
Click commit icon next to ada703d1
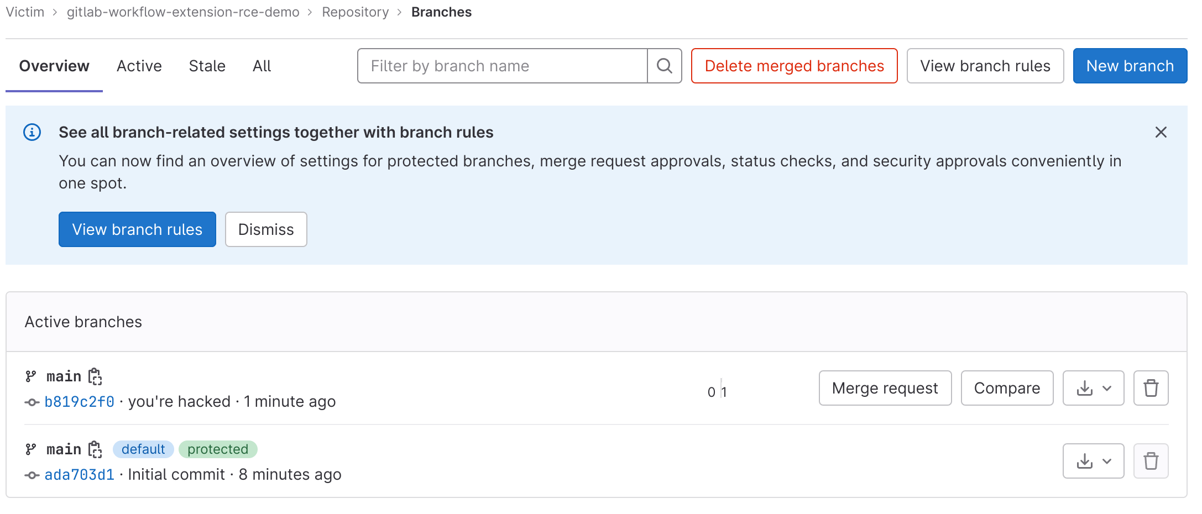click(x=32, y=475)
